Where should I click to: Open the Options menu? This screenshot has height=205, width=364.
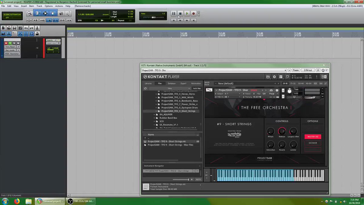49,6
